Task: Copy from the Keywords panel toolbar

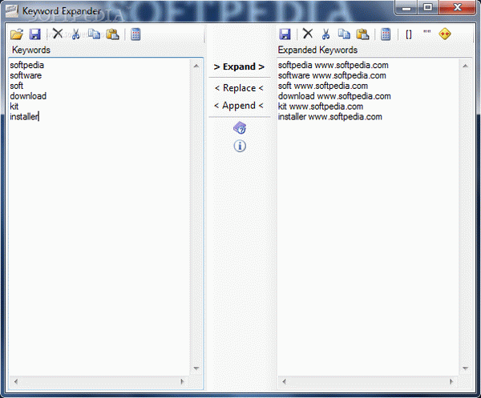Action: tap(94, 34)
